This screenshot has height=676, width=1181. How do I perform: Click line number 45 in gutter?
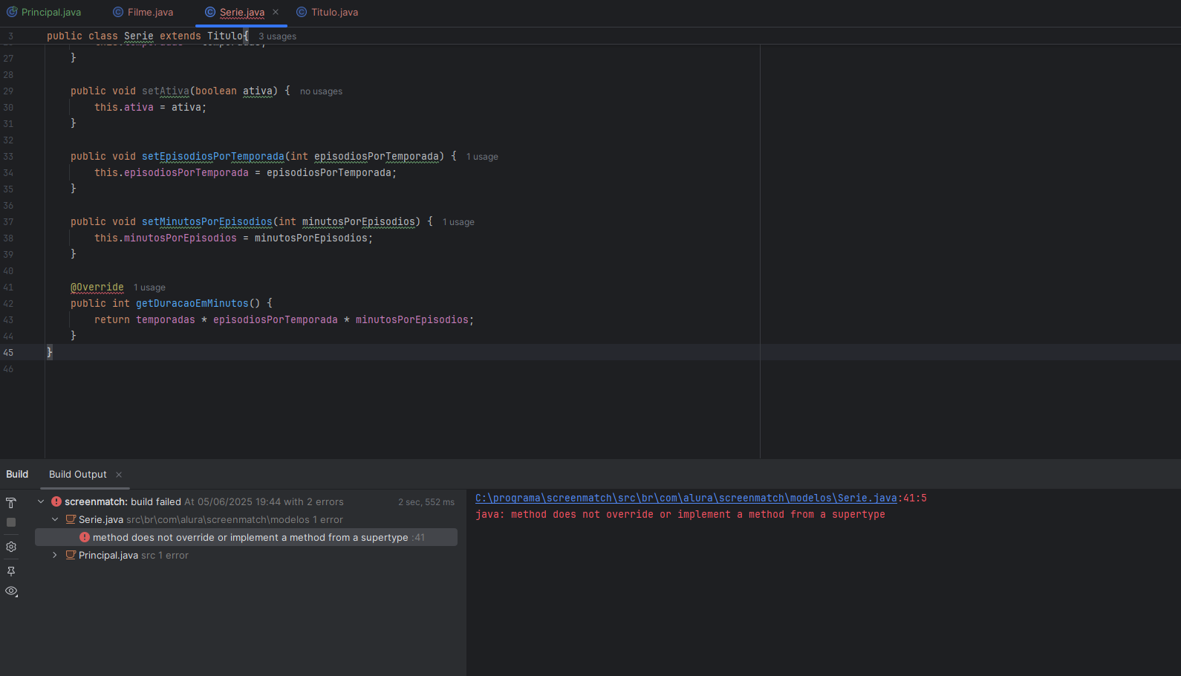point(8,352)
